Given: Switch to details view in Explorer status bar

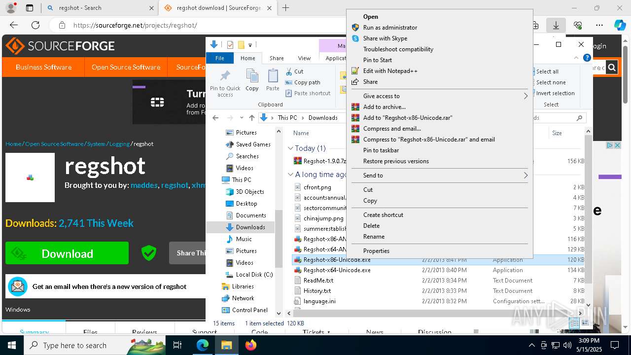Looking at the screenshot, I should coord(575,323).
